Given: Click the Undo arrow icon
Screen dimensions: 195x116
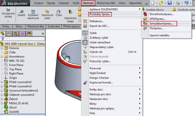Looking at the screenshot, I should coord(186,3).
